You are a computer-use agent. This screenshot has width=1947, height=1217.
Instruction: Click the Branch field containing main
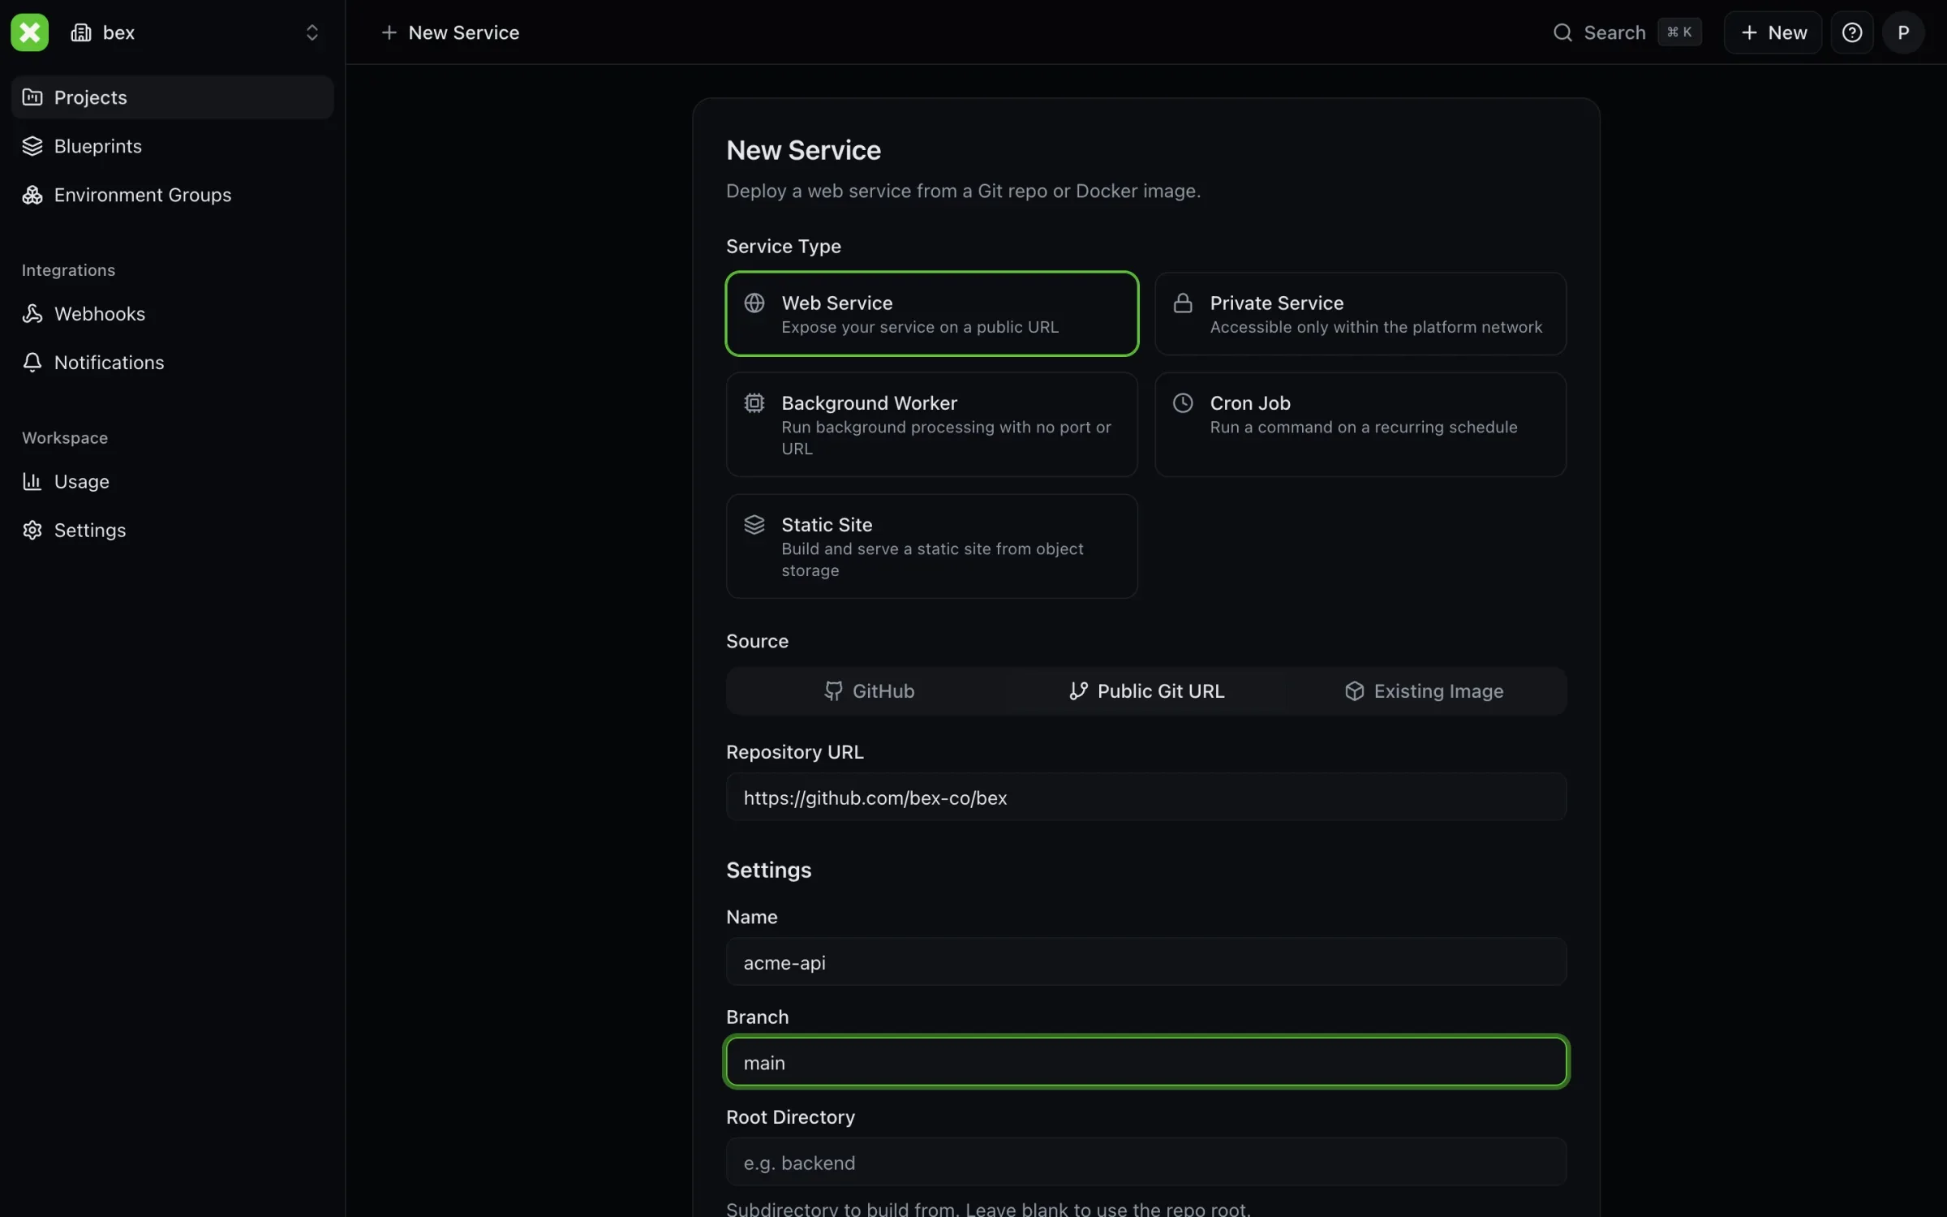pos(1146,1062)
